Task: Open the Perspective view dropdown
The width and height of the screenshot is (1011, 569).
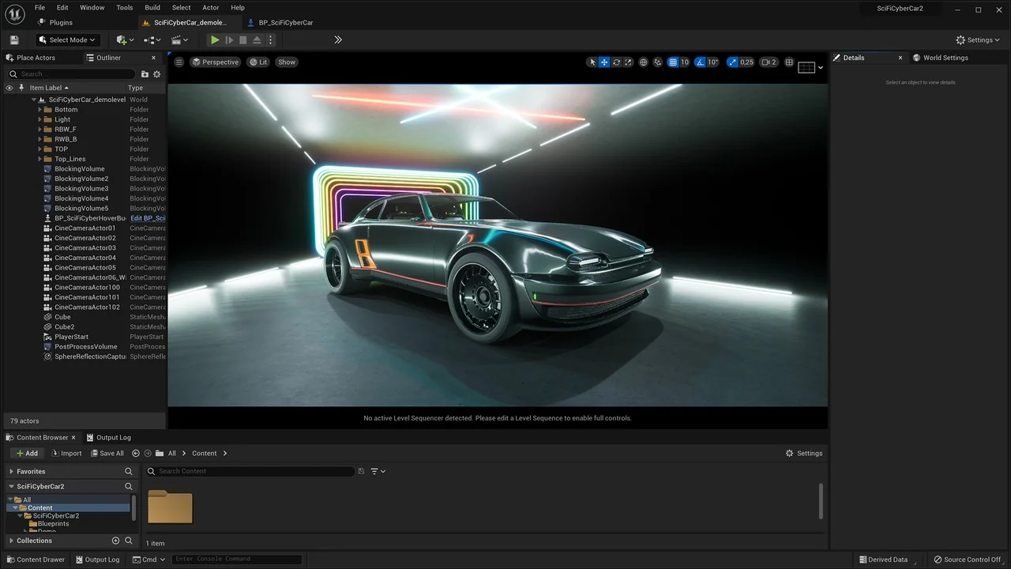Action: (215, 62)
